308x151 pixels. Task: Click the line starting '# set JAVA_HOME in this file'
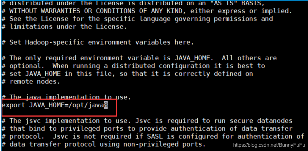pyautogui.click(x=127, y=73)
